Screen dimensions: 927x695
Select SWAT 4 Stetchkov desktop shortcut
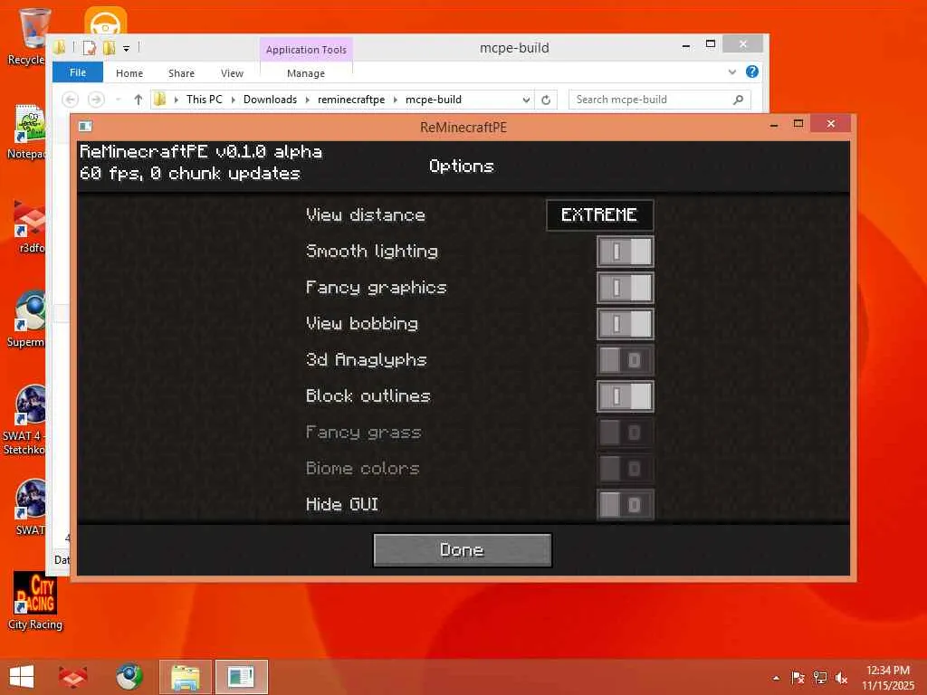(x=24, y=420)
